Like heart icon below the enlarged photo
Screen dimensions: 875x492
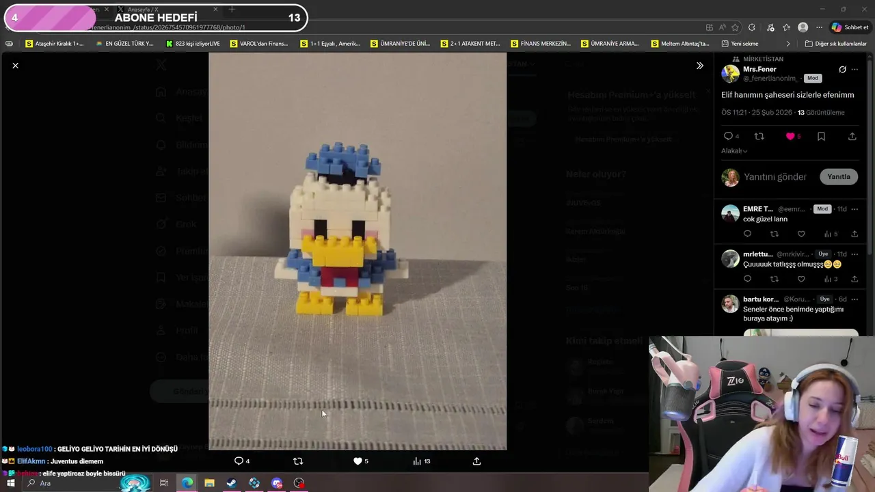click(x=358, y=461)
